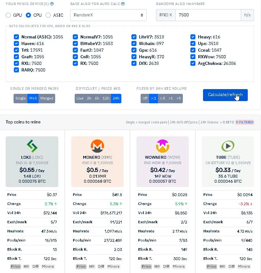Uncheck the HeavyX: 370 checkbox
This screenshot has width=261, height=273.
(134, 57)
